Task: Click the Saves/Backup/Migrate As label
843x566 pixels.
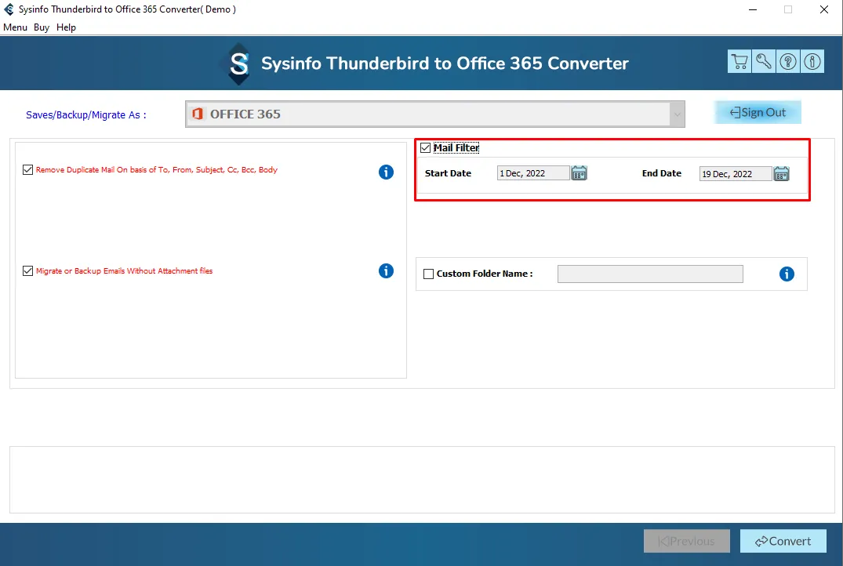Action: [86, 115]
